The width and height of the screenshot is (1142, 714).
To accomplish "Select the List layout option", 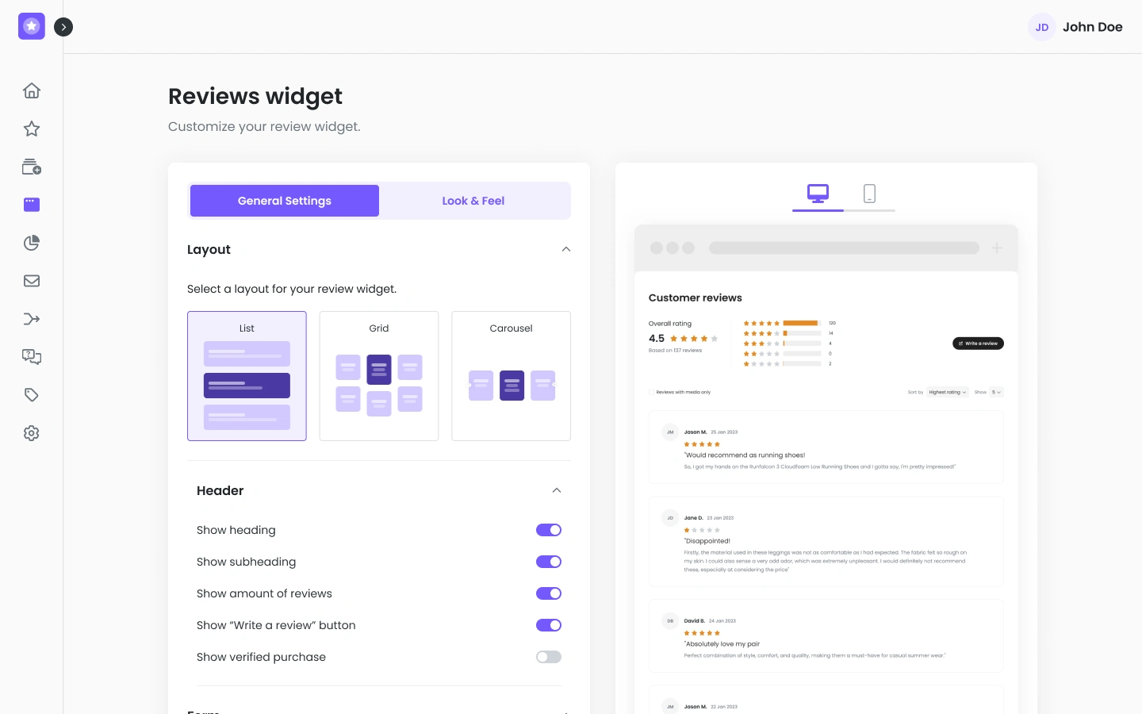I will tap(247, 376).
